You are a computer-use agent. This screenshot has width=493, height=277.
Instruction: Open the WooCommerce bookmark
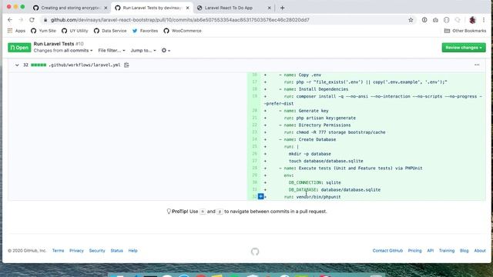(x=183, y=31)
